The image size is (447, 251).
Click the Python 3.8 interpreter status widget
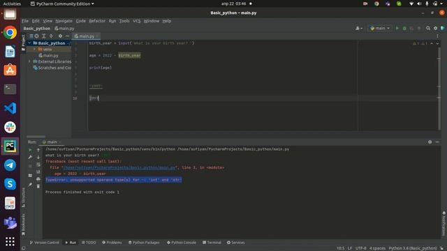tap(413, 248)
